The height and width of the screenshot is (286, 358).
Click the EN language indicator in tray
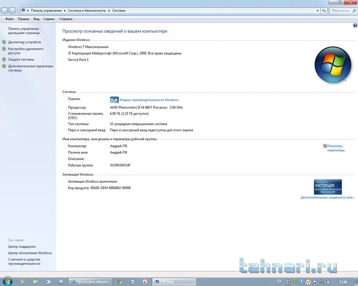point(279,281)
